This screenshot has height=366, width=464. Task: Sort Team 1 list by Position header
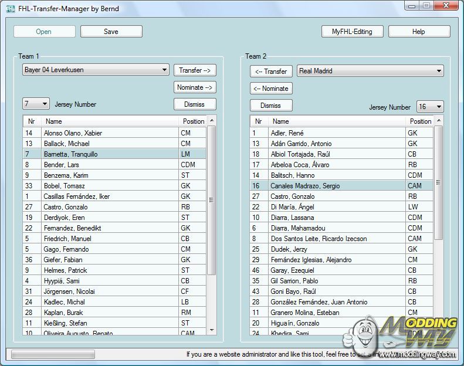(193, 121)
